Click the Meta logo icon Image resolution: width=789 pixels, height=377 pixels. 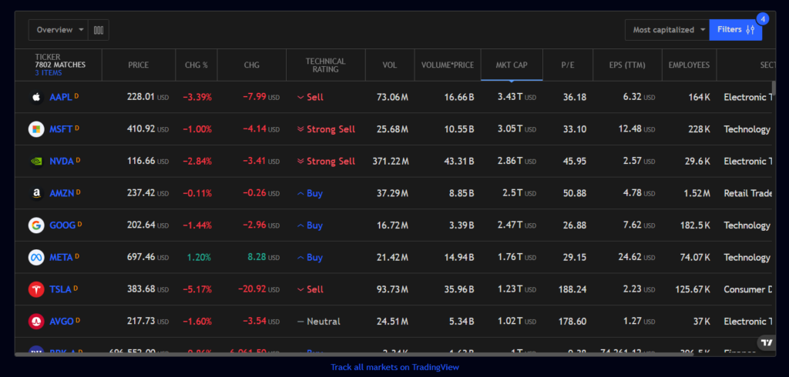(x=35, y=257)
